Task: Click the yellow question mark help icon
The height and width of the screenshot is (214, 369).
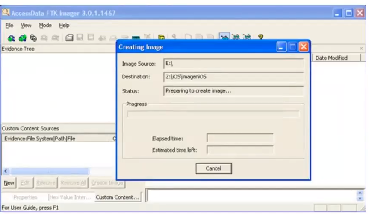Action: [260, 37]
